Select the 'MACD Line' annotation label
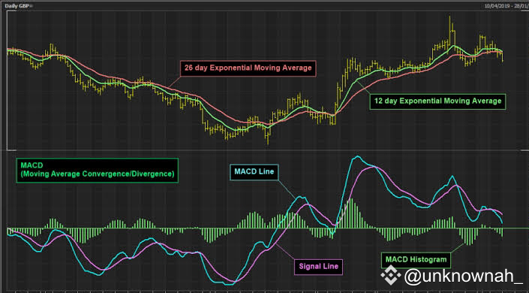 click(254, 172)
